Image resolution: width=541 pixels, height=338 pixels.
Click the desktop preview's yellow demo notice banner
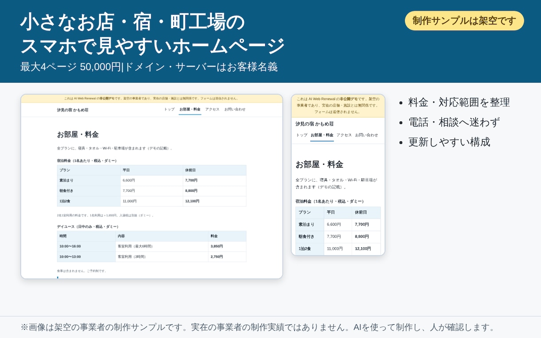pos(152,98)
